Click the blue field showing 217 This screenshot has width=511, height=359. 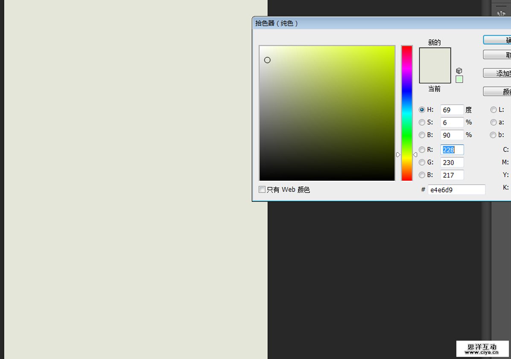coord(452,175)
